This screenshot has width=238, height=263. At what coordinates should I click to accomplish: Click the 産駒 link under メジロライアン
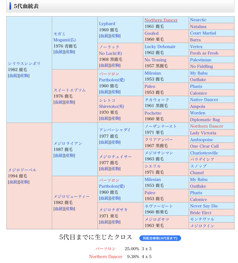coord(70,155)
